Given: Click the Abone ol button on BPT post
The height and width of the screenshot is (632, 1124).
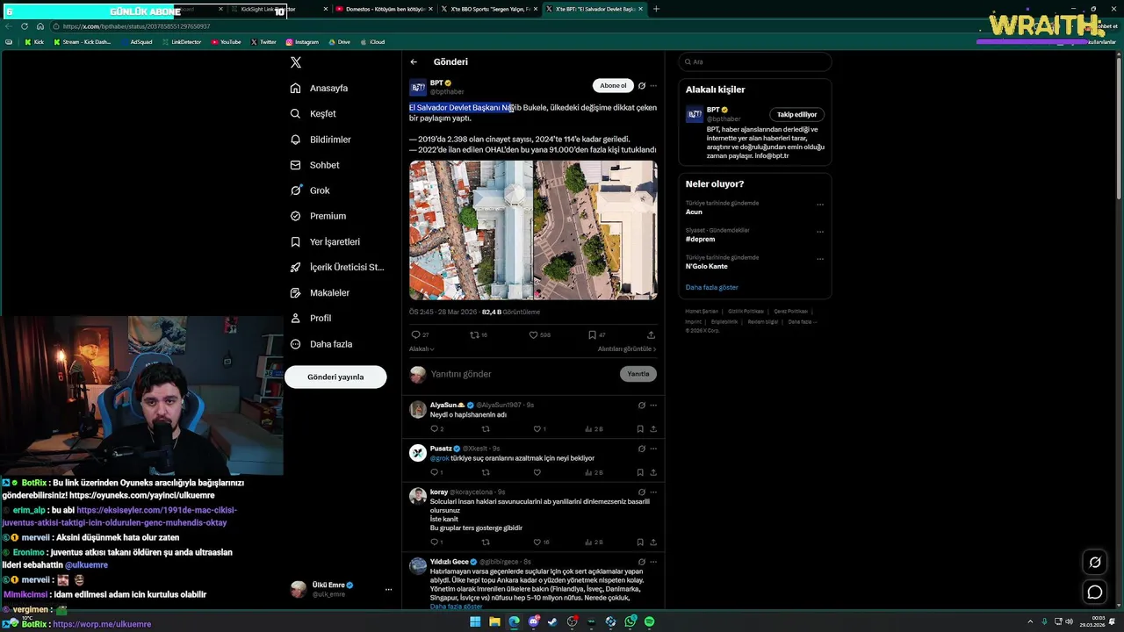Looking at the screenshot, I should (613, 86).
